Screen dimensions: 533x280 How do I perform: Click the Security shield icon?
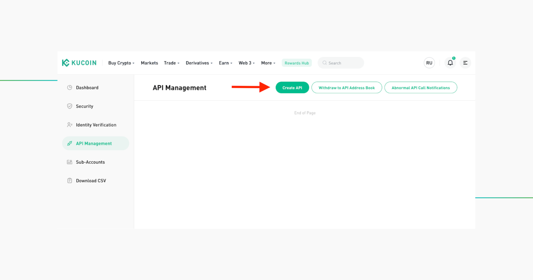(x=69, y=106)
